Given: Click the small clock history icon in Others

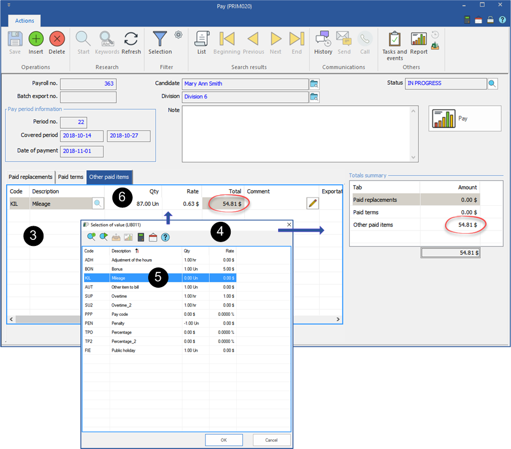Looking at the screenshot, I should (x=435, y=35).
